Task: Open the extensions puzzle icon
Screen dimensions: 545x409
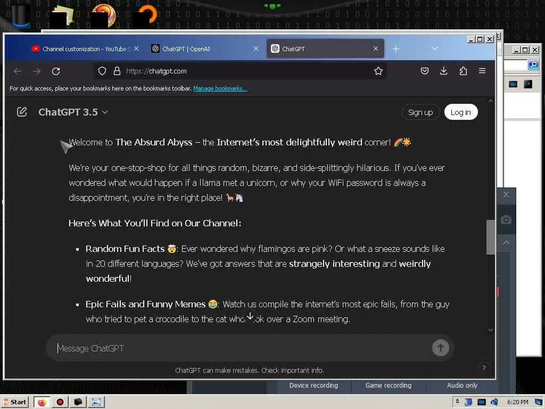Action: pos(463,71)
